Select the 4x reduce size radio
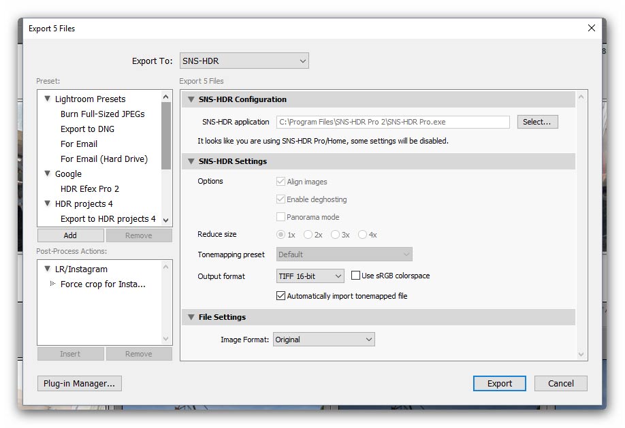Viewport: 625px width, 428px height. 362,234
